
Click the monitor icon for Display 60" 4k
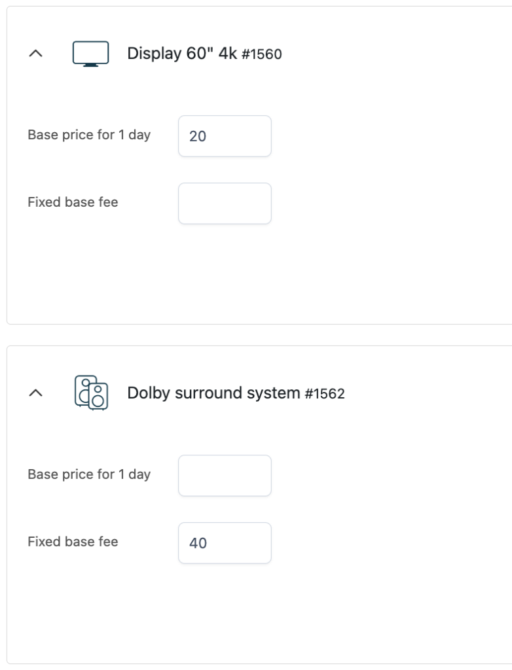(90, 54)
